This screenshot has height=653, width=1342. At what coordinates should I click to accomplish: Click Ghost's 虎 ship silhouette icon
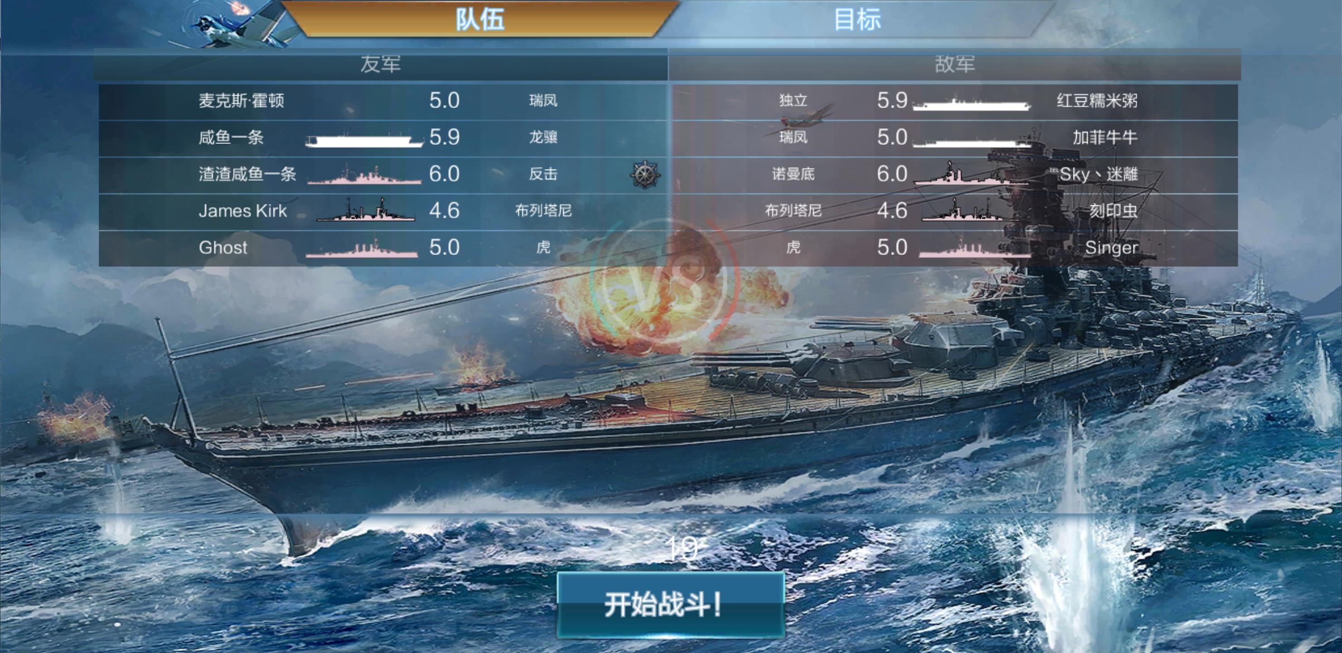(x=361, y=249)
